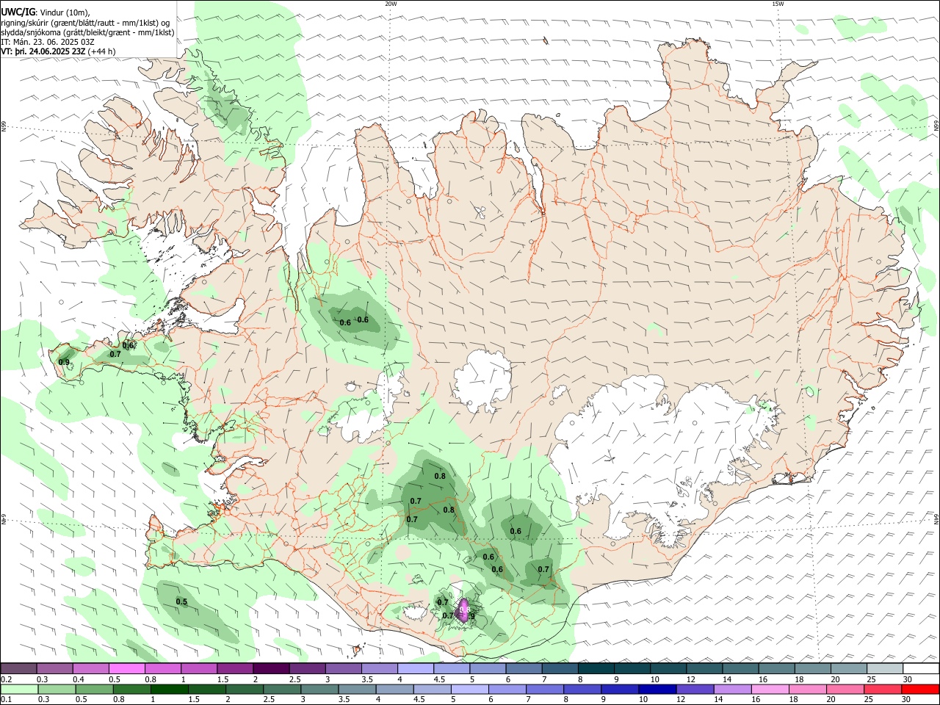Select the pink 0.5 swatch in the upper scale

[x=126, y=669]
